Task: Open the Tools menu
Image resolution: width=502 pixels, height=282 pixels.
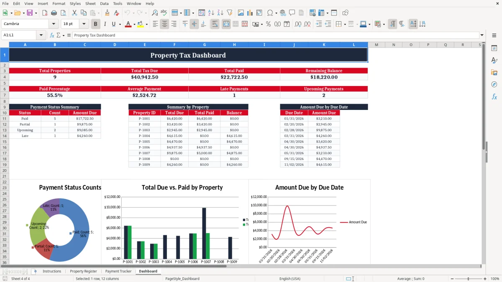Action: pos(118,3)
